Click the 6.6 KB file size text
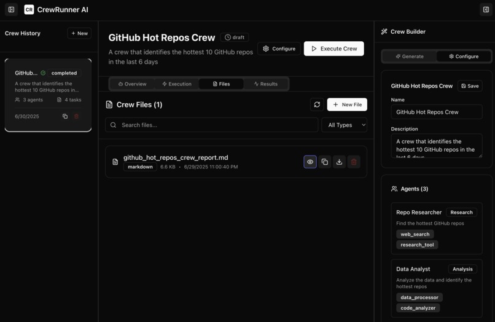Viewport: 495px width, 322px height. coord(168,167)
